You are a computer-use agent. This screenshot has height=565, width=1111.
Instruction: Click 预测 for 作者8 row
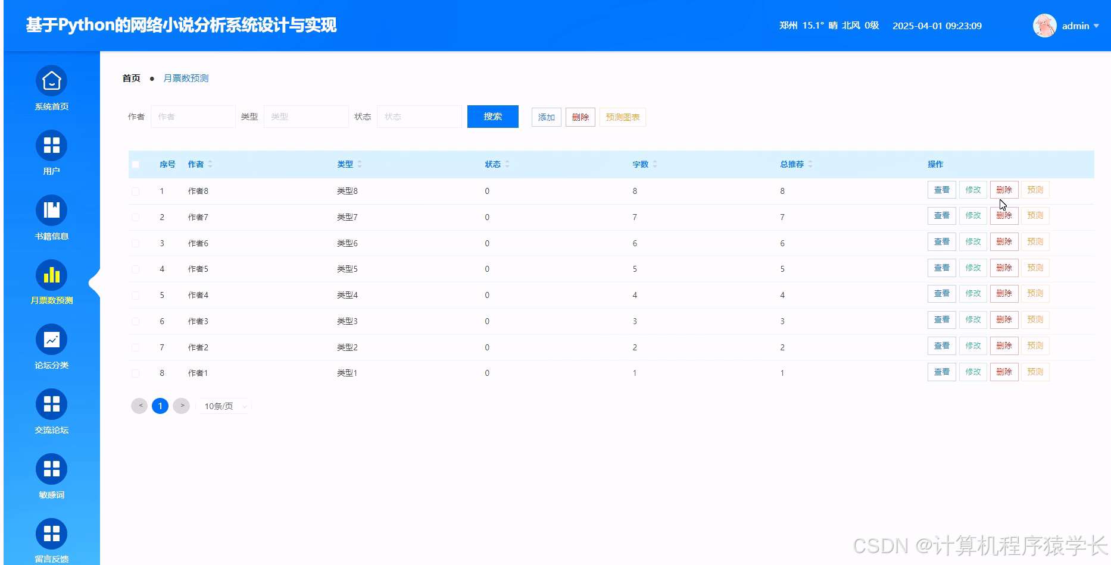click(x=1035, y=190)
